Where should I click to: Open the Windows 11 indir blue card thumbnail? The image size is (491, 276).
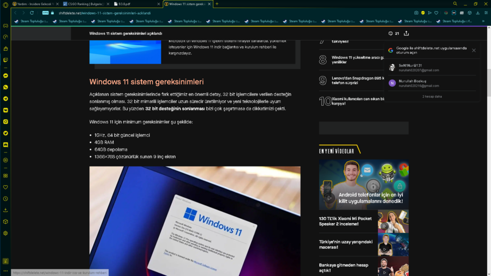125,52
